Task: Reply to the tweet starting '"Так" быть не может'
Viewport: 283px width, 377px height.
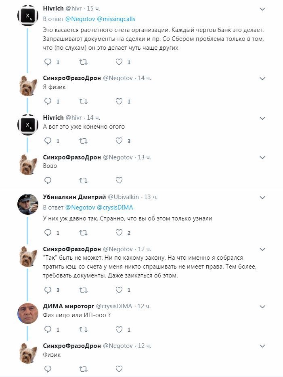Action: (48, 290)
